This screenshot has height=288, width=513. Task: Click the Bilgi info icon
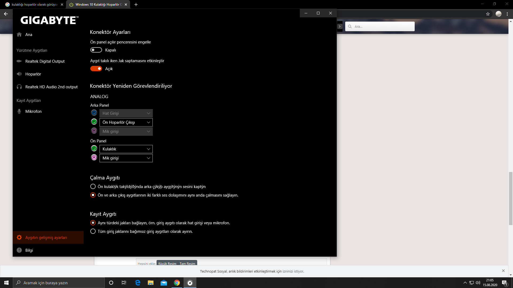(19, 250)
